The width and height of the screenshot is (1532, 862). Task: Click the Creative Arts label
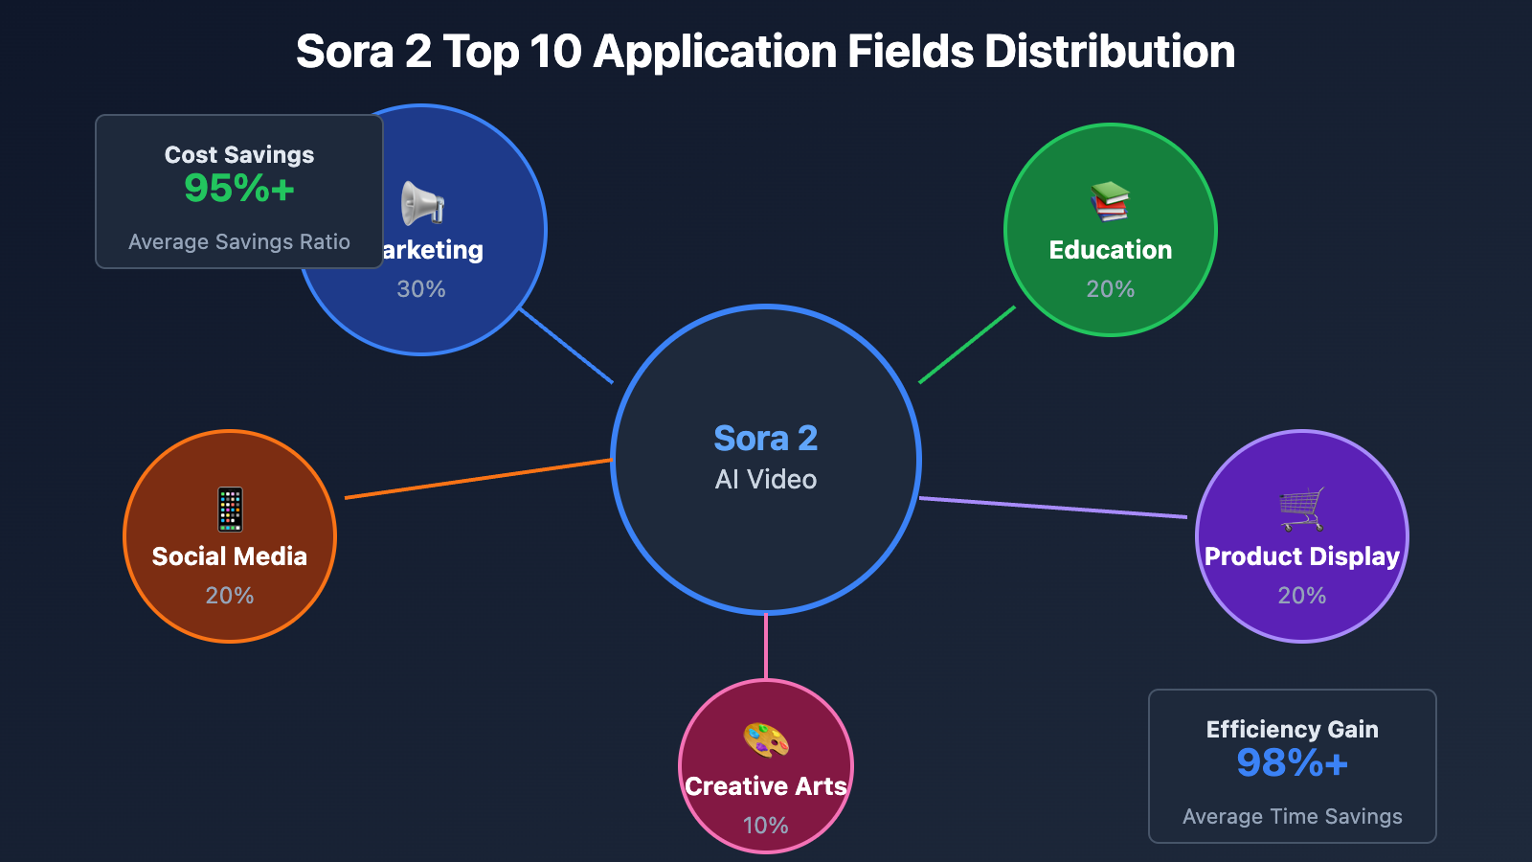coord(766,786)
